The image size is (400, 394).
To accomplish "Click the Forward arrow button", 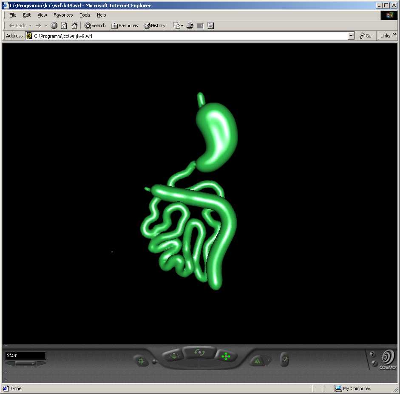I will (38, 26).
